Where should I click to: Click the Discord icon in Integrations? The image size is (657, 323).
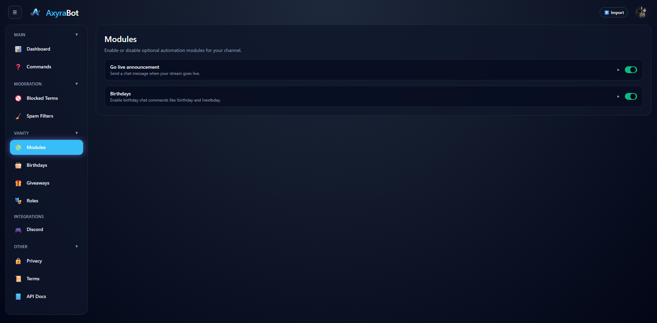[x=18, y=230]
